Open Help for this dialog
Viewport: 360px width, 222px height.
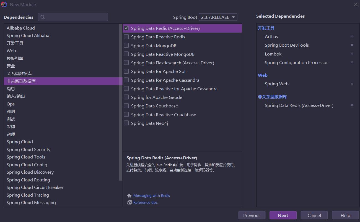(x=345, y=215)
